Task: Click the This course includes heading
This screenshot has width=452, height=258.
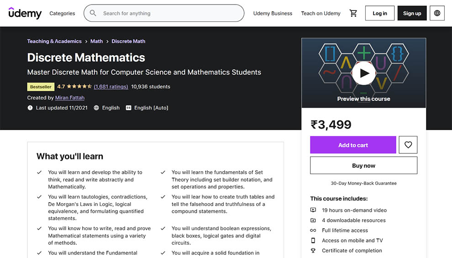Action: [x=339, y=199]
